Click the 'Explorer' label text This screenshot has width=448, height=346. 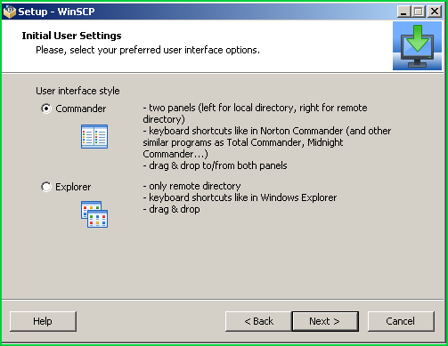73,187
